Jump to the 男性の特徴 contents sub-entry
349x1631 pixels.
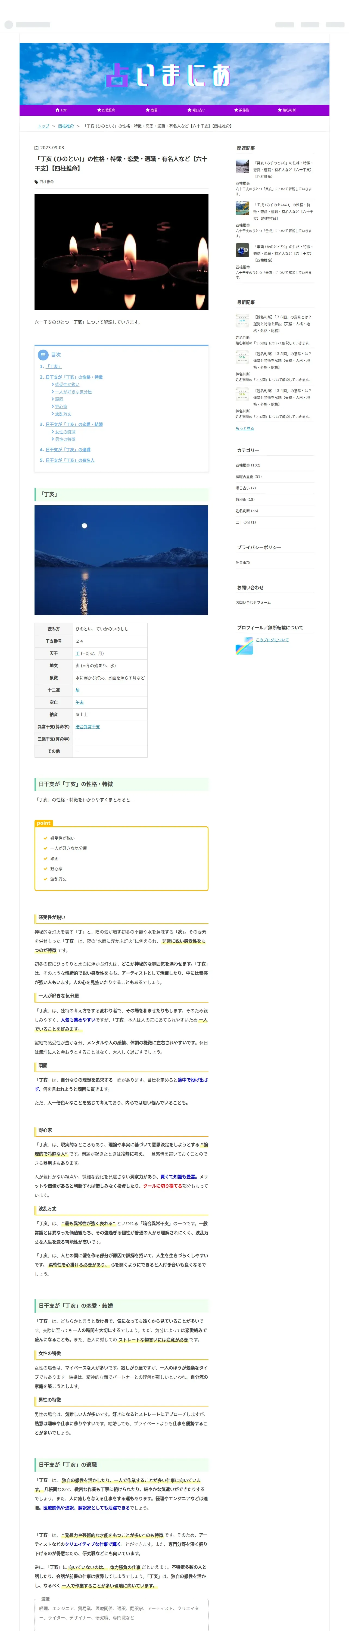pyautogui.click(x=65, y=439)
